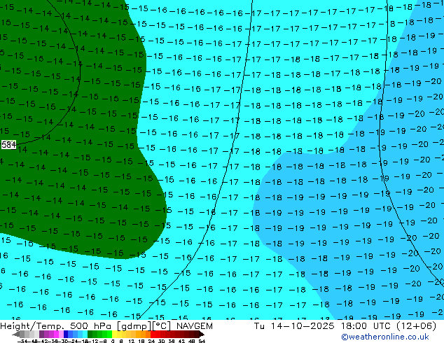Click the dark maroon right arrow of color scale
The width and height of the screenshot is (444, 343).
202,335
